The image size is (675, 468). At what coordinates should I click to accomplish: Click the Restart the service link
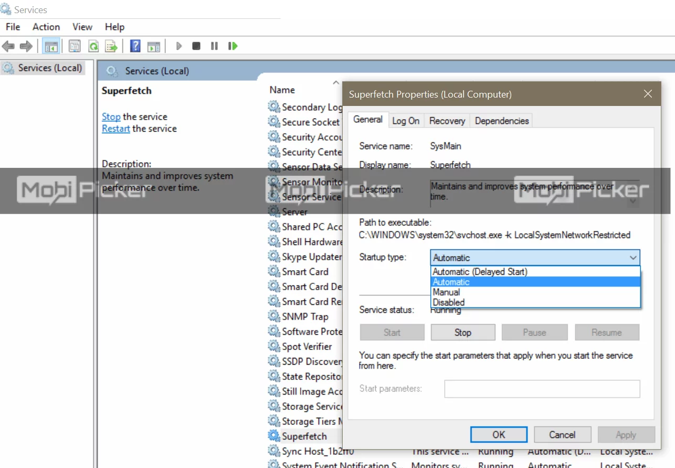pyautogui.click(x=116, y=129)
